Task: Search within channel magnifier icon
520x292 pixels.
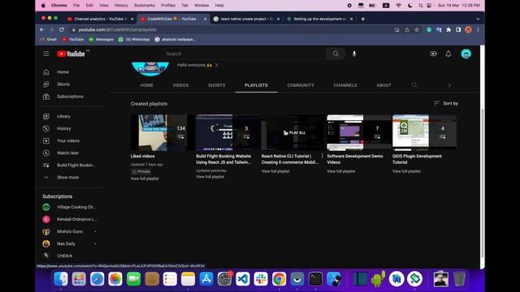Action: 414,85
